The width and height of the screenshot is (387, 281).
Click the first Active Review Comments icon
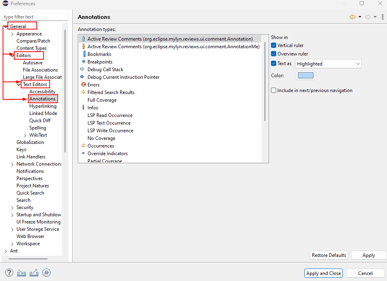pos(84,39)
